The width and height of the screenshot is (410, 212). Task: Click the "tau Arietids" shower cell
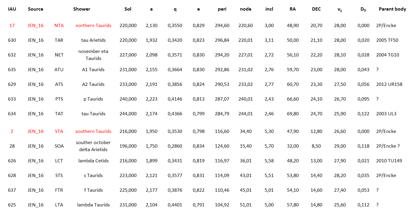[93, 40]
